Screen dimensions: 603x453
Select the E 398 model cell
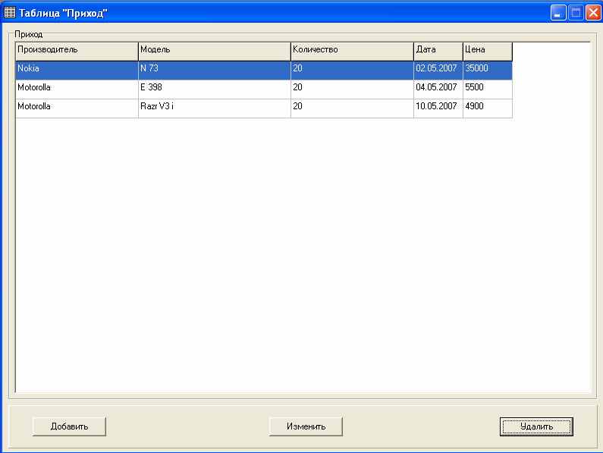(x=215, y=90)
